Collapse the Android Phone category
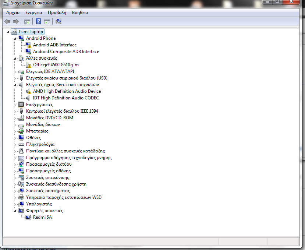The image size is (305, 250). 15,38
